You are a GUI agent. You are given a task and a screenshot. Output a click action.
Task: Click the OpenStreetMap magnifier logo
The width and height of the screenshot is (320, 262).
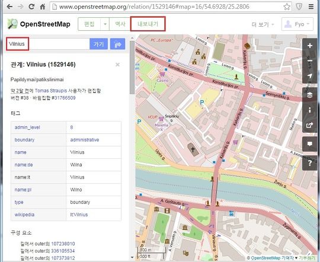coord(12,24)
